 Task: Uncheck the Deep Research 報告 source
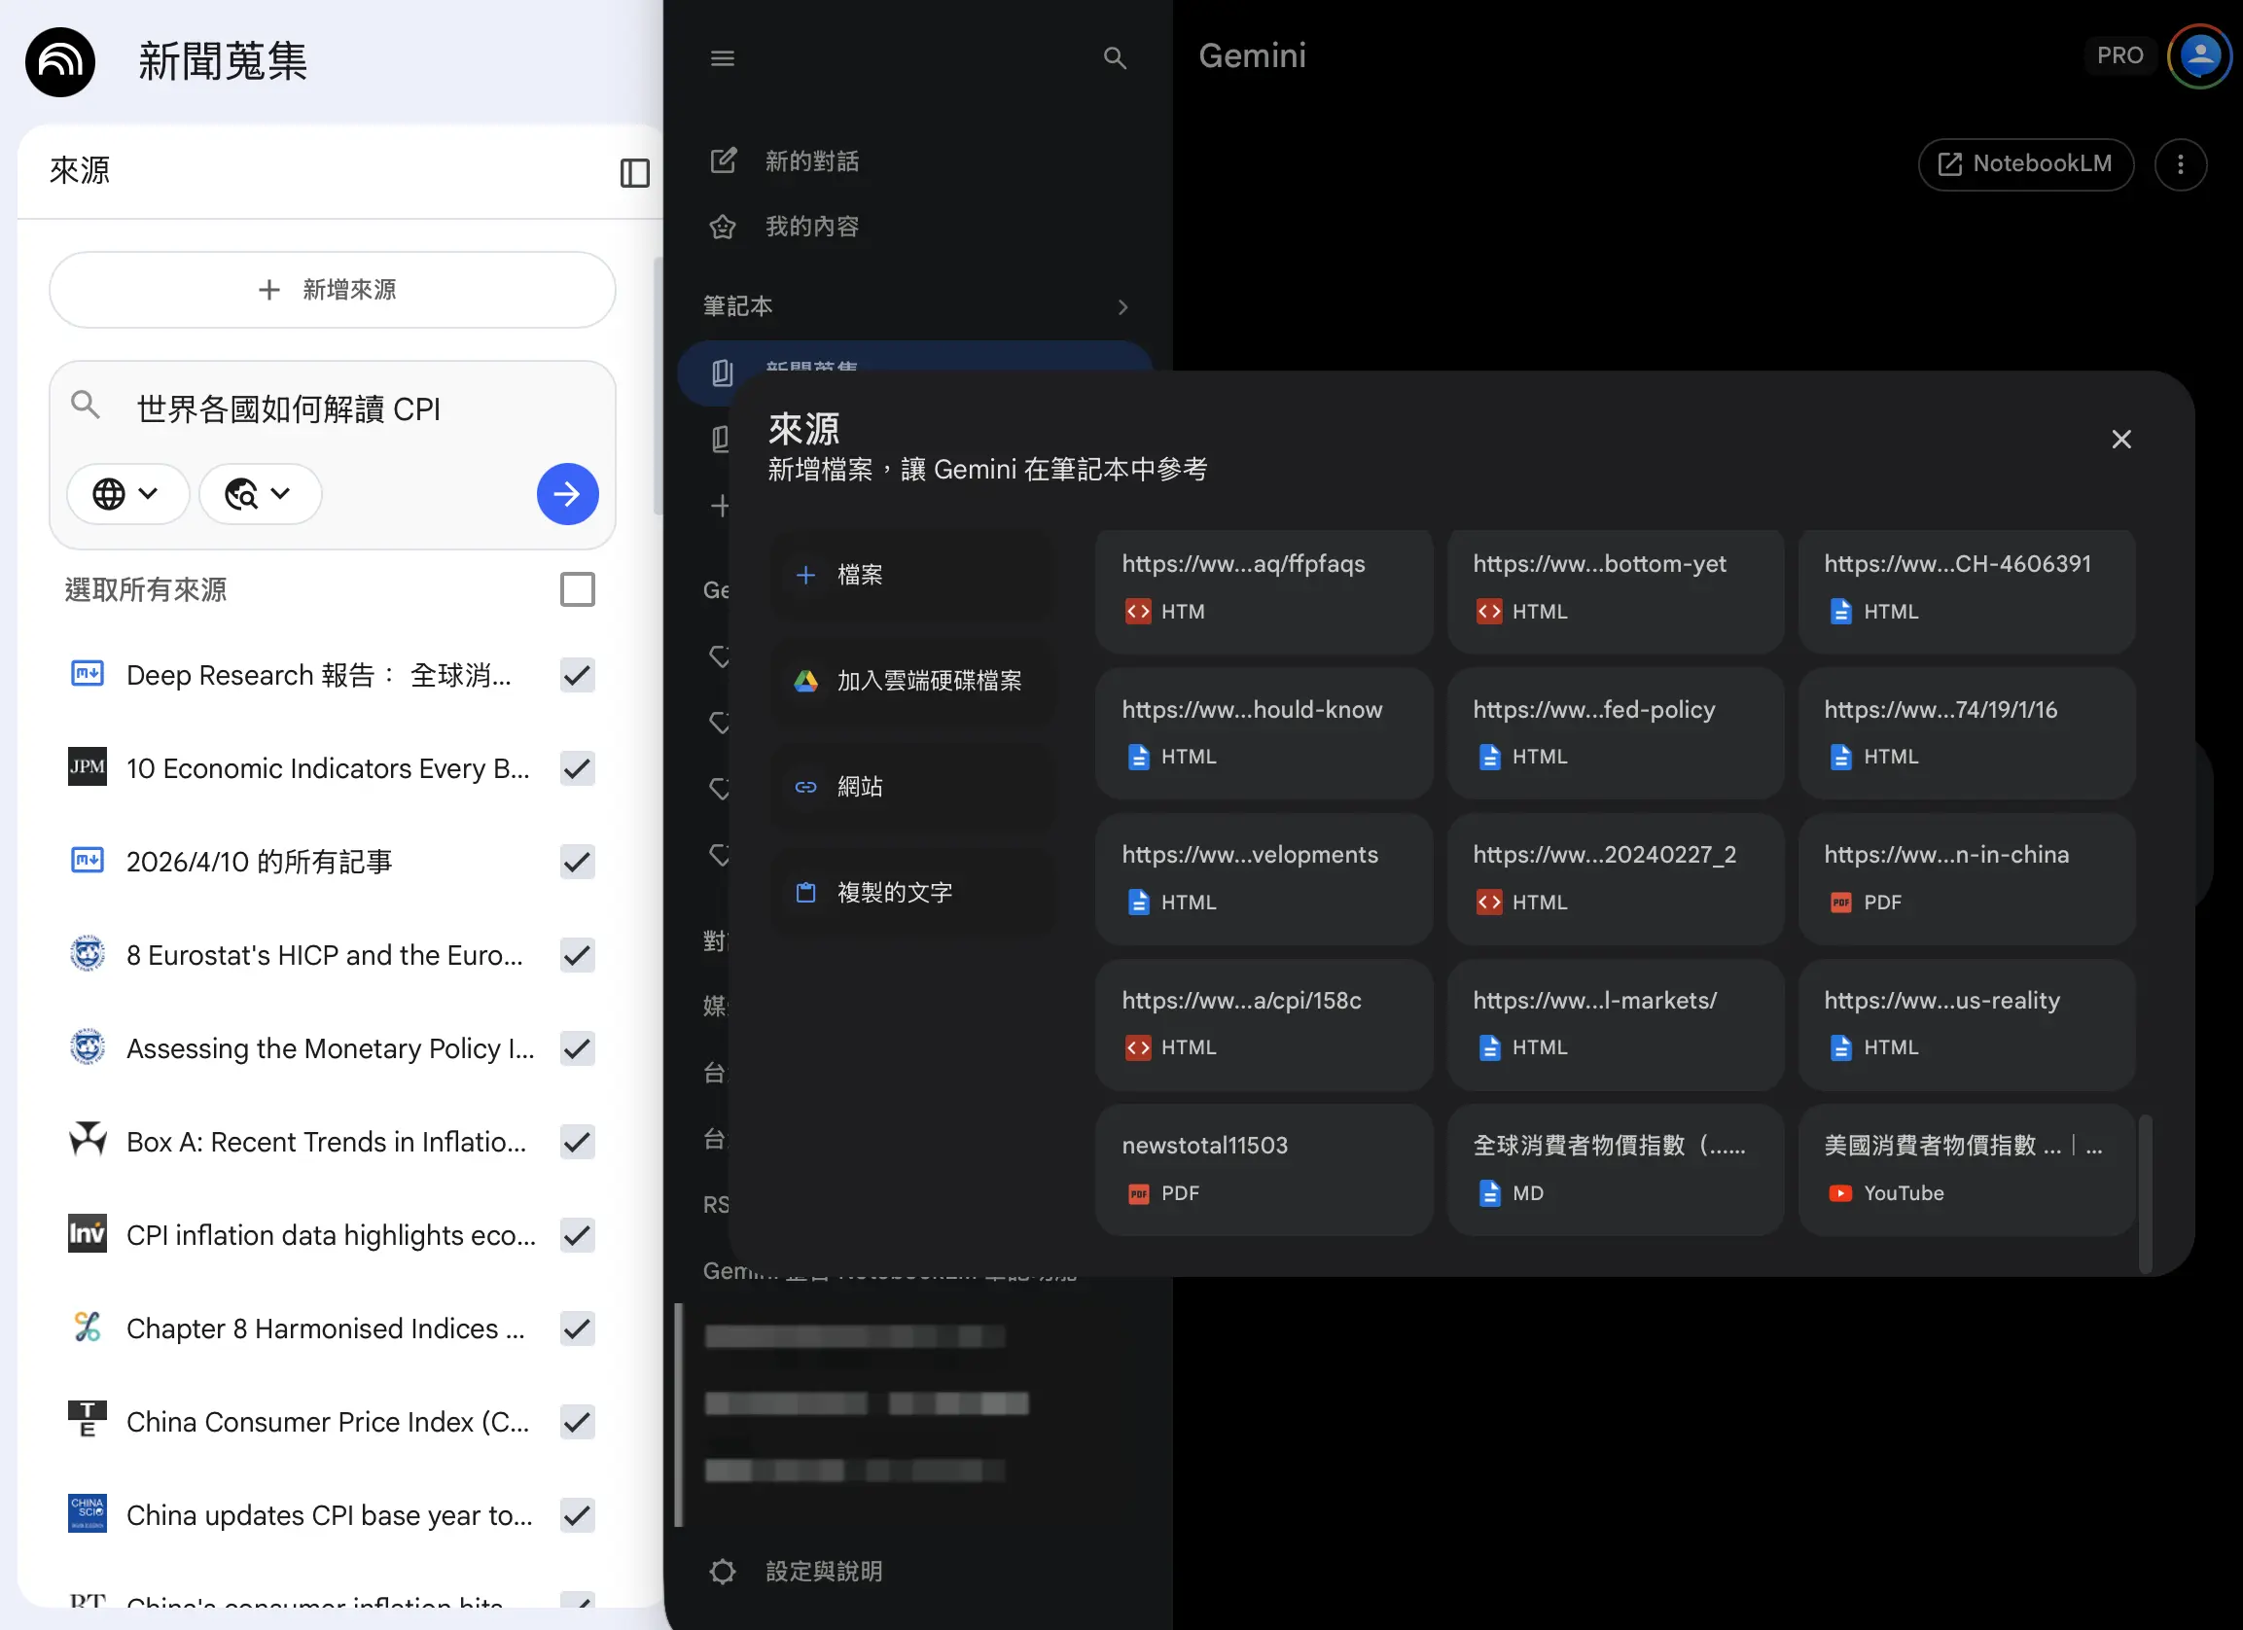tap(578, 675)
